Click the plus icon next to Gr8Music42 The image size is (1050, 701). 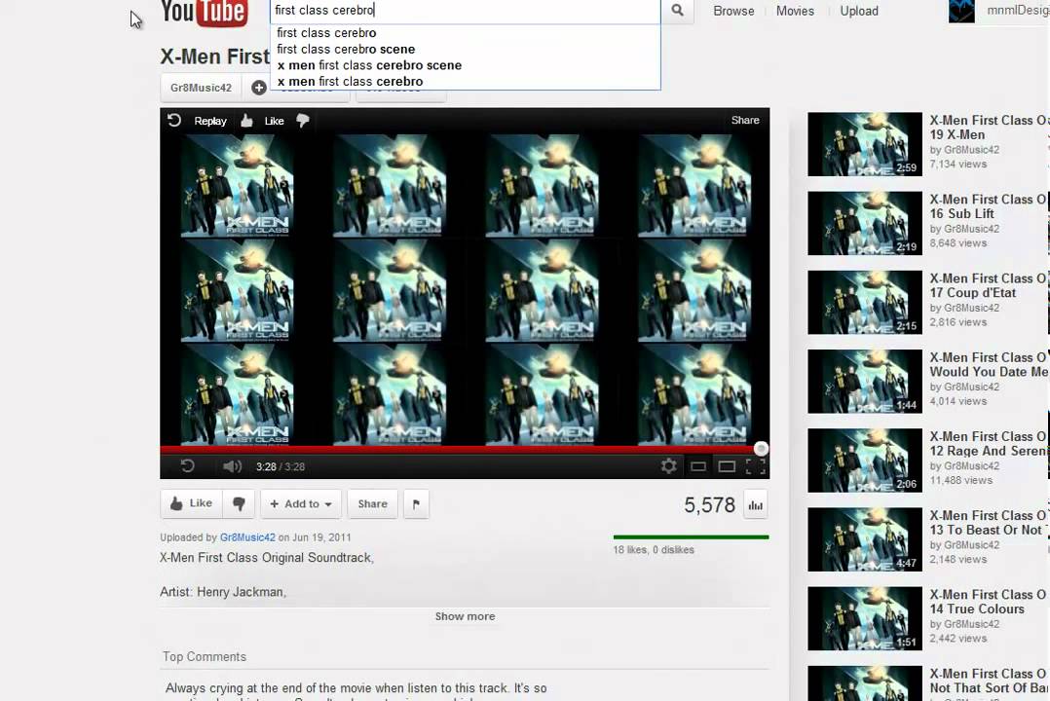258,88
